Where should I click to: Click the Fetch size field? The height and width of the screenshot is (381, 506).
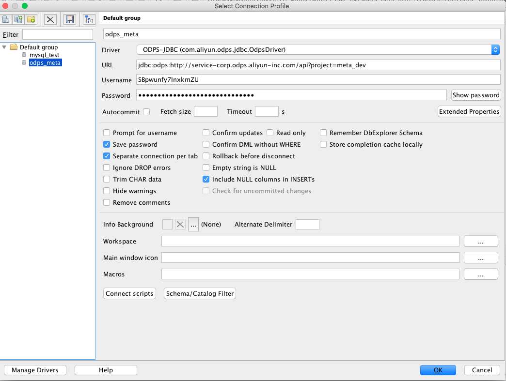point(206,111)
